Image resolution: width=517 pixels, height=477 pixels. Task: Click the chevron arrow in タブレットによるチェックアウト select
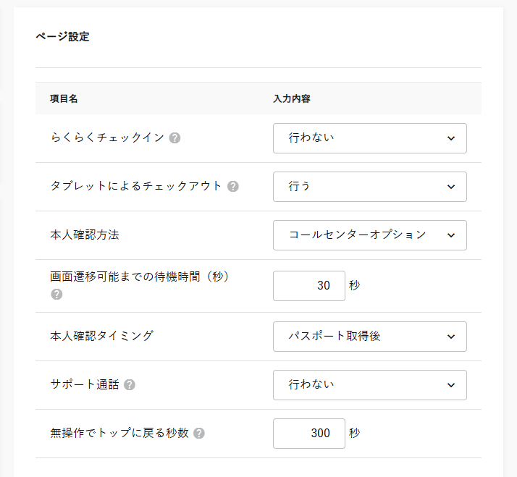pyautogui.click(x=451, y=187)
